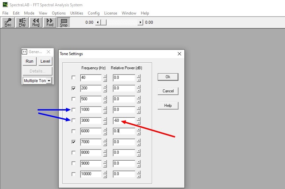285x189 pixels.
Task: Enable the 10000 Hz tone checkbox
Action: coord(74,174)
